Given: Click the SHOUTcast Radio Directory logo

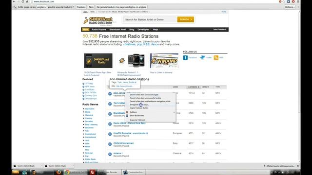Looking at the screenshot, I should (98, 21).
